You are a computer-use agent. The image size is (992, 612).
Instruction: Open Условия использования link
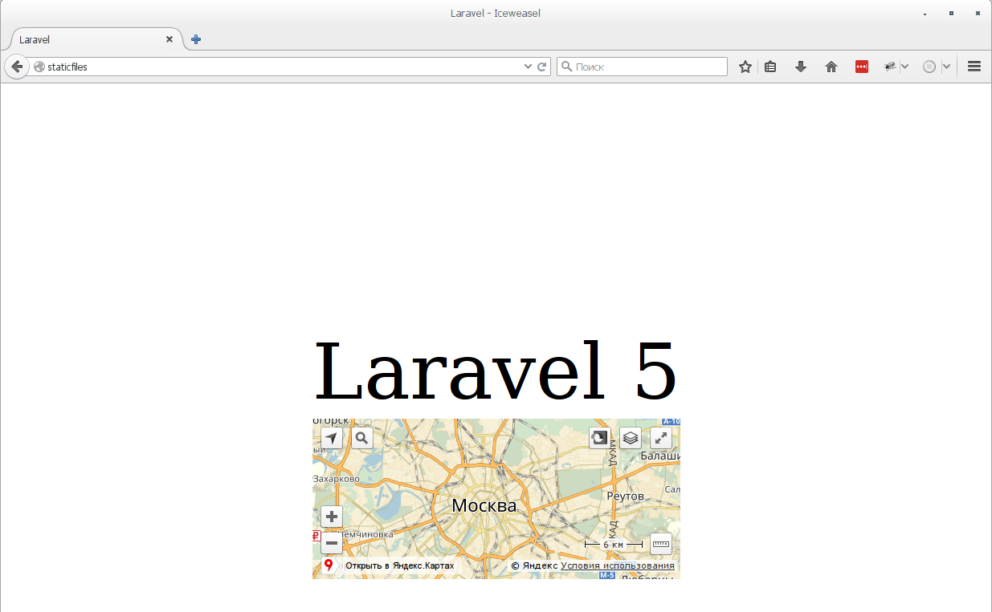[x=618, y=565]
